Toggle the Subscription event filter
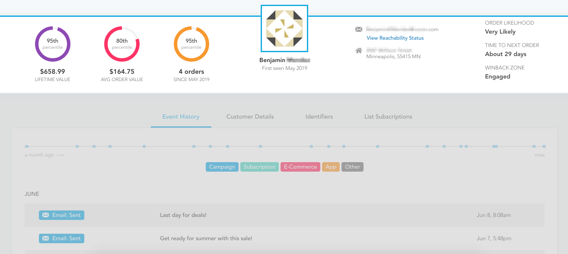The width and height of the screenshot is (568, 254). (259, 167)
